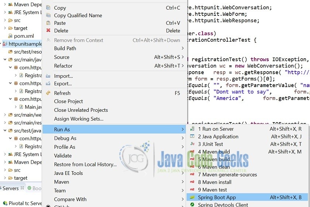
Task: Click the Refresh arrows icon
Action: tap(48, 93)
